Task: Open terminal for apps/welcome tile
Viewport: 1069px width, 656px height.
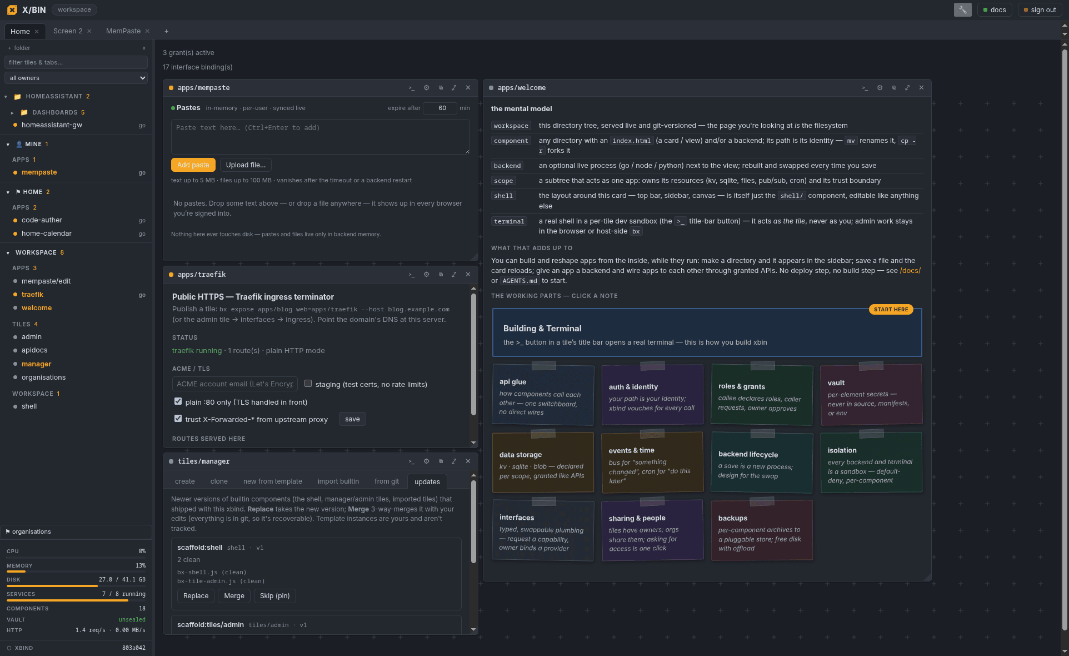Action: click(865, 88)
